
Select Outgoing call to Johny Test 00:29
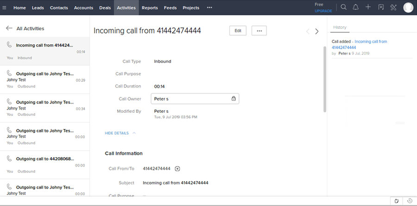(44, 79)
